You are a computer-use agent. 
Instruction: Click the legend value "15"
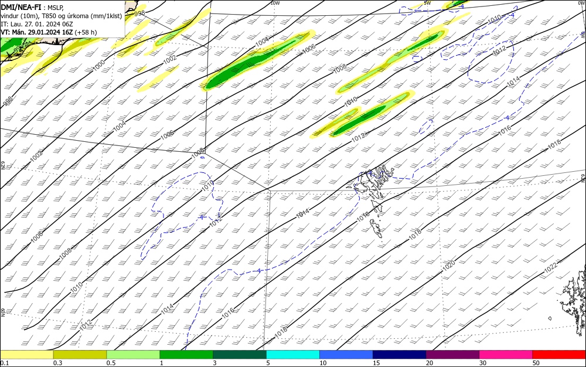376,363
